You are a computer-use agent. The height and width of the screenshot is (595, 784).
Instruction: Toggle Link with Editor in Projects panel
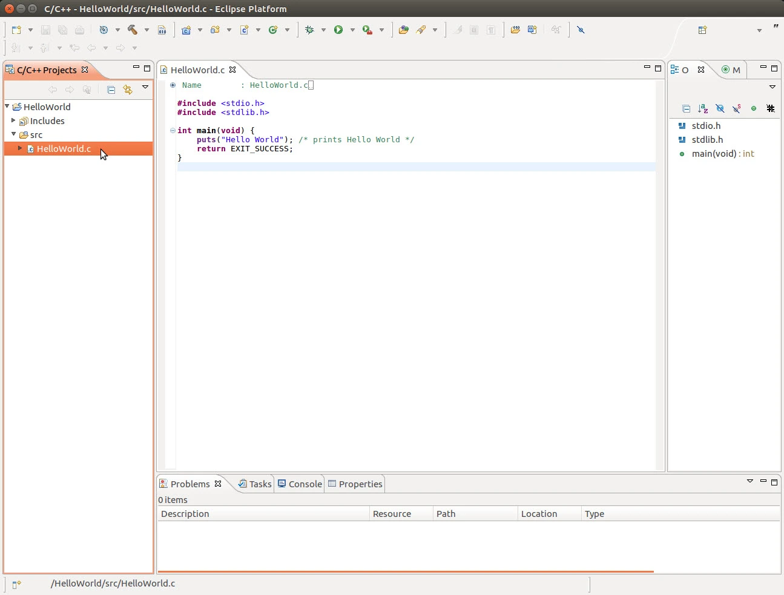click(x=128, y=90)
